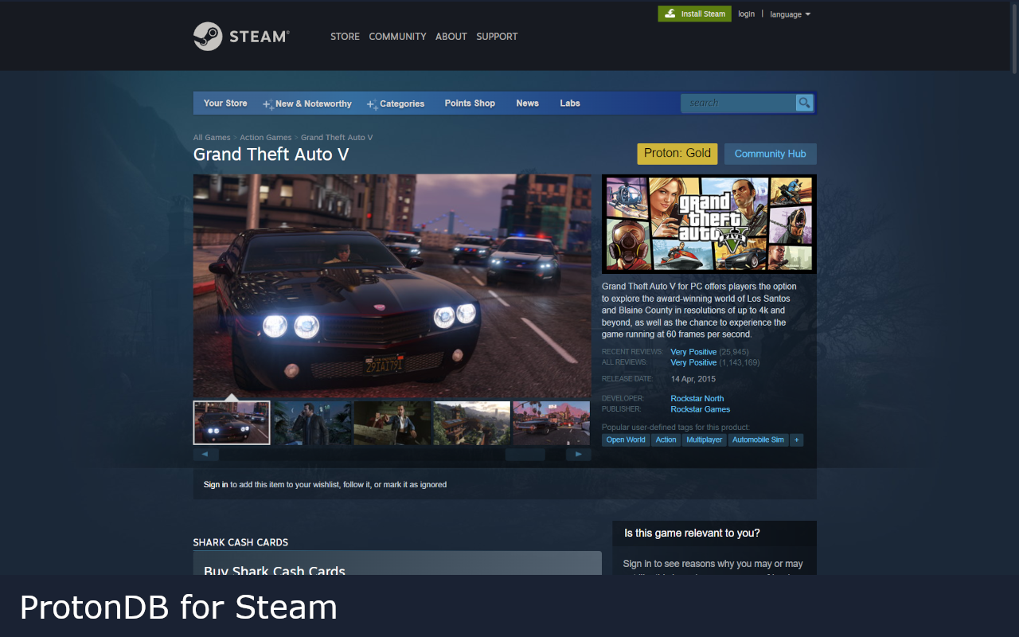Open the language dropdown
The height and width of the screenshot is (637, 1019).
point(790,14)
